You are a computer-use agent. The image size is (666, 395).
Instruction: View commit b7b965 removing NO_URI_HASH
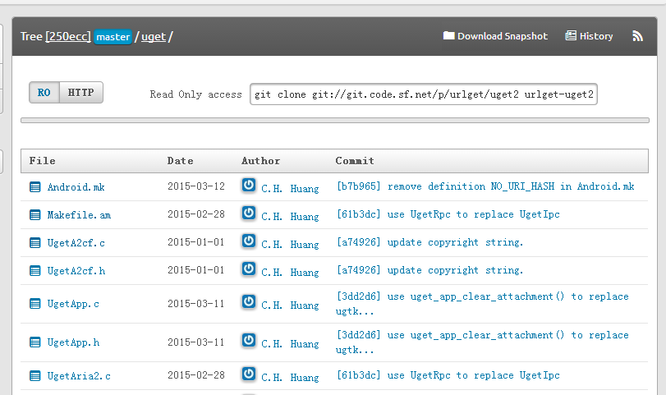pos(485,186)
